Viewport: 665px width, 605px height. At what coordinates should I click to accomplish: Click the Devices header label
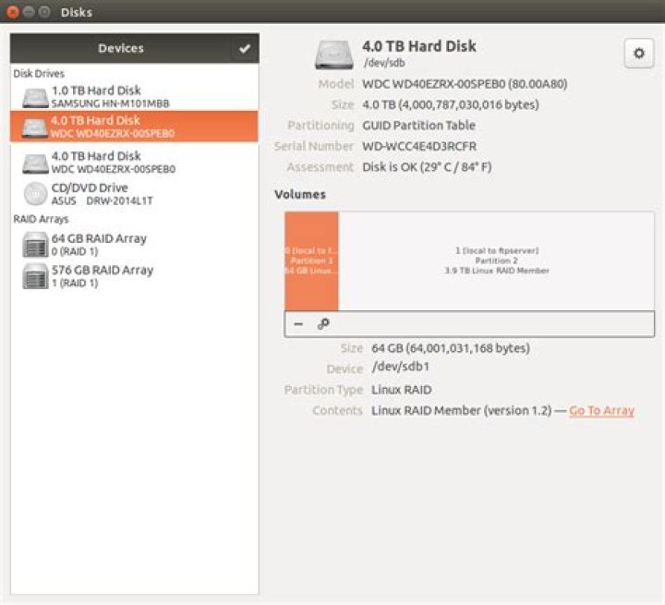[x=121, y=48]
